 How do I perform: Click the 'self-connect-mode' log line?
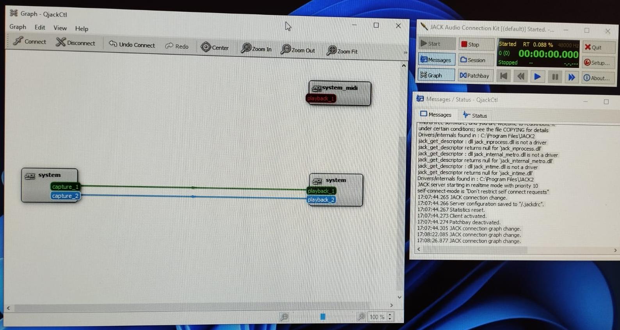coord(483,192)
